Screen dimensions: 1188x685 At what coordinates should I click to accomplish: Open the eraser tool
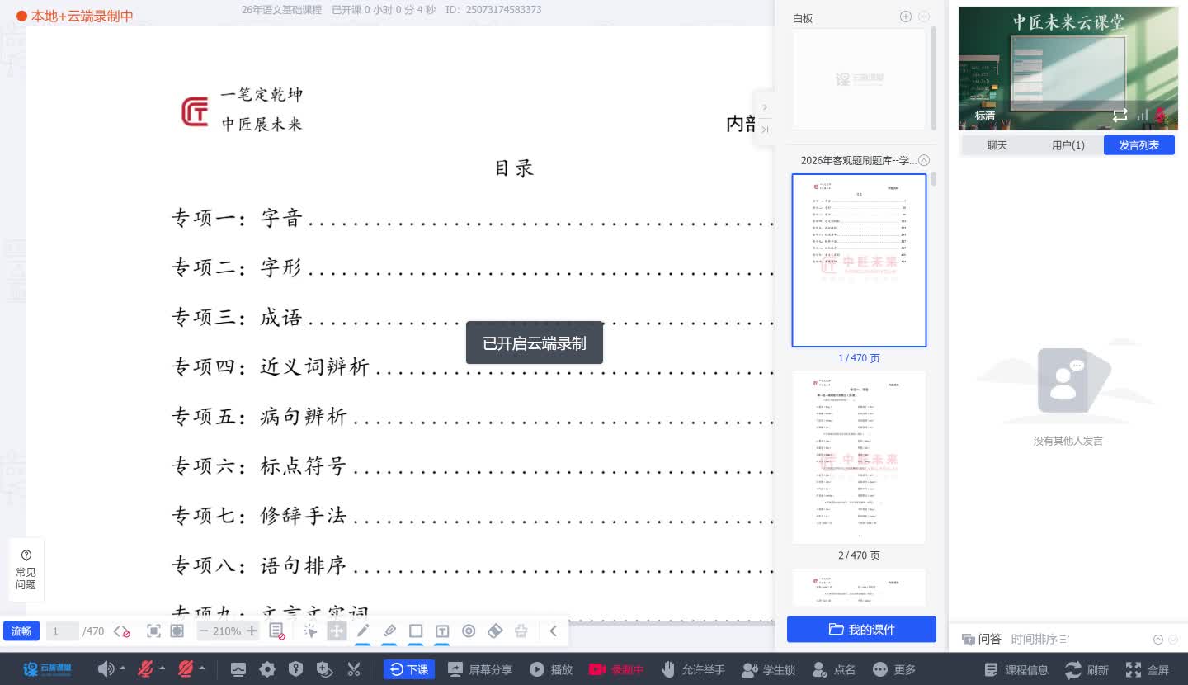(x=495, y=631)
